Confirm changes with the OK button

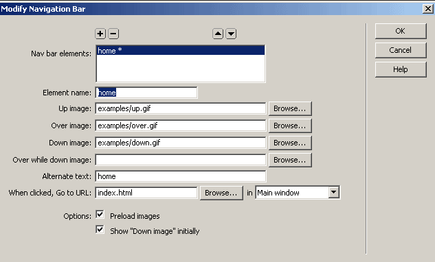[401, 31]
